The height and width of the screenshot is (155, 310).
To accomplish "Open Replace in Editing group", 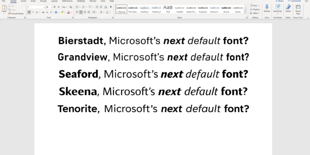I will [x=255, y=9].
